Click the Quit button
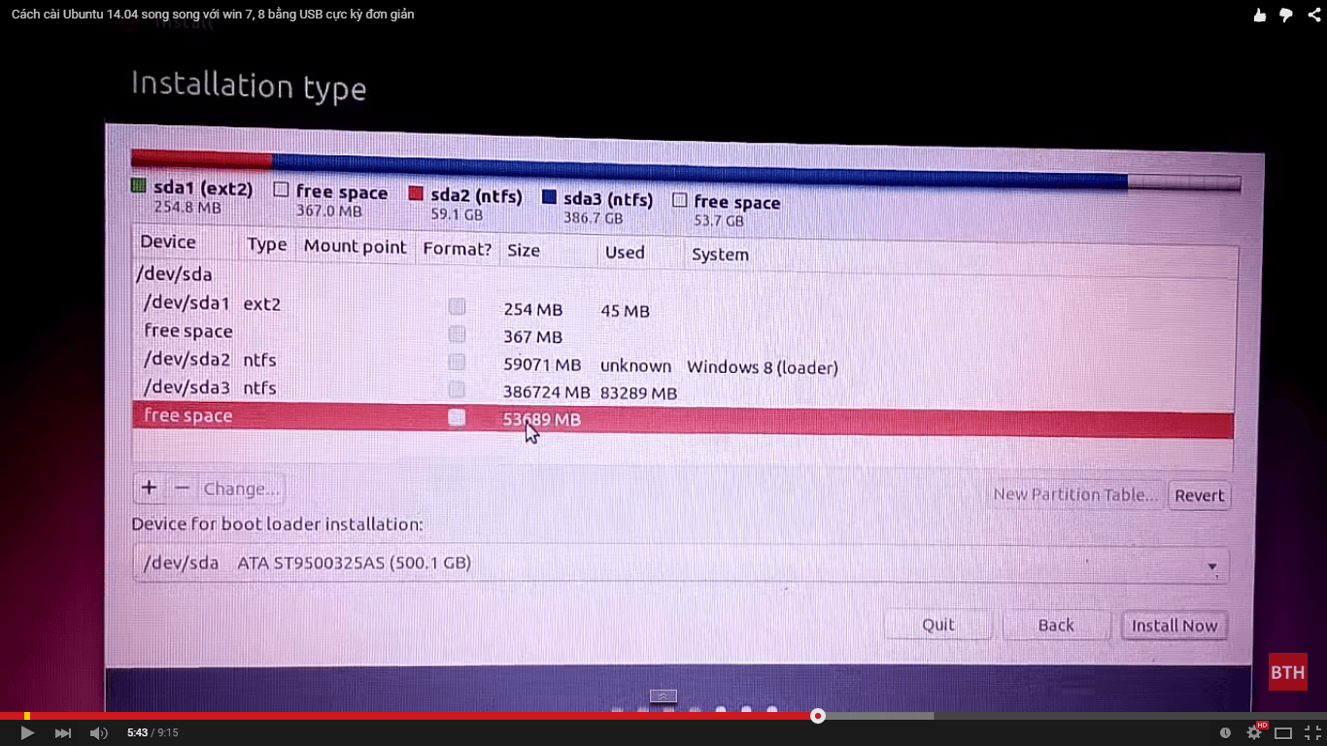The height and width of the screenshot is (746, 1327). [x=938, y=625]
